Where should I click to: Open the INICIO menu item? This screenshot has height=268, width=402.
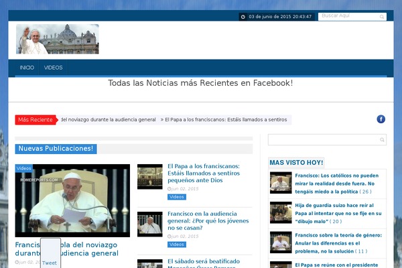(x=27, y=68)
